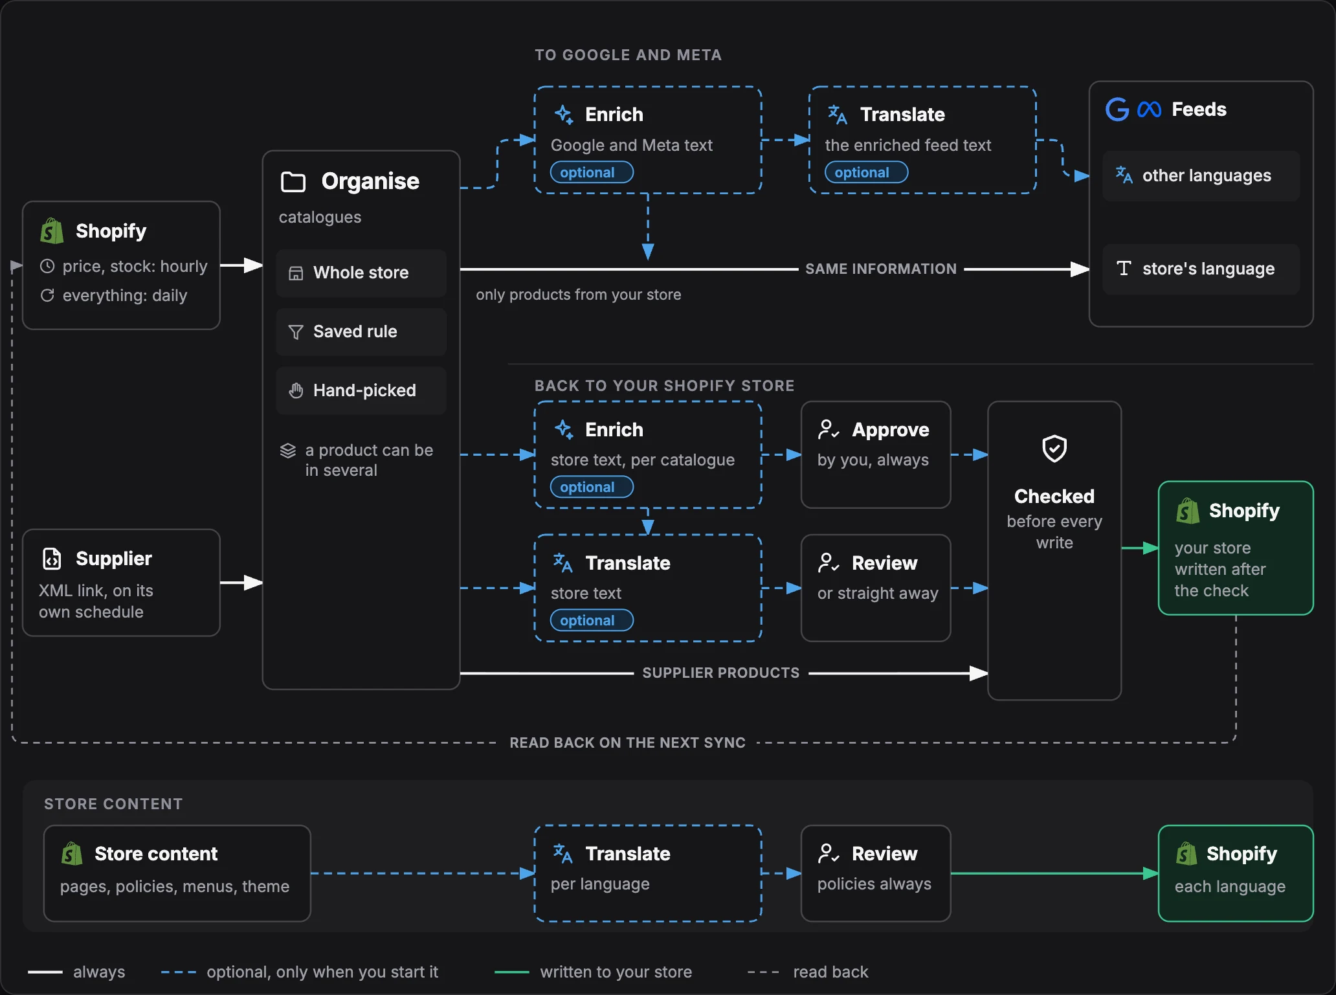Click the person-check icon in Review policies always

(x=829, y=853)
